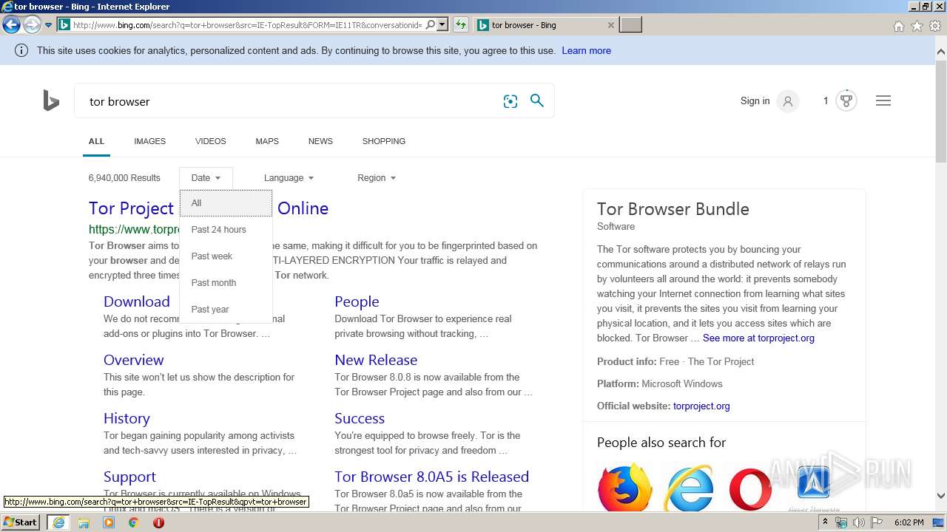
Task: Open the 'Success' sublink
Action: (360, 418)
